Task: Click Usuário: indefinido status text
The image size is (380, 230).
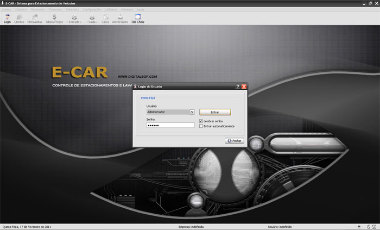Action: 280,227
